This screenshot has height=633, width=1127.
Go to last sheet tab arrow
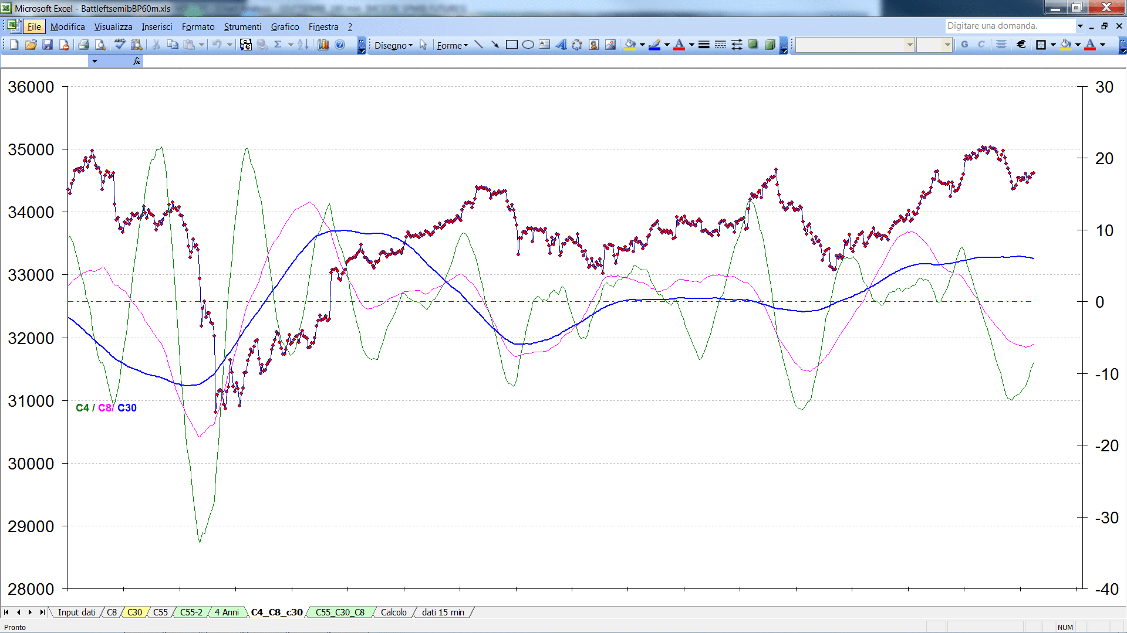click(x=42, y=612)
